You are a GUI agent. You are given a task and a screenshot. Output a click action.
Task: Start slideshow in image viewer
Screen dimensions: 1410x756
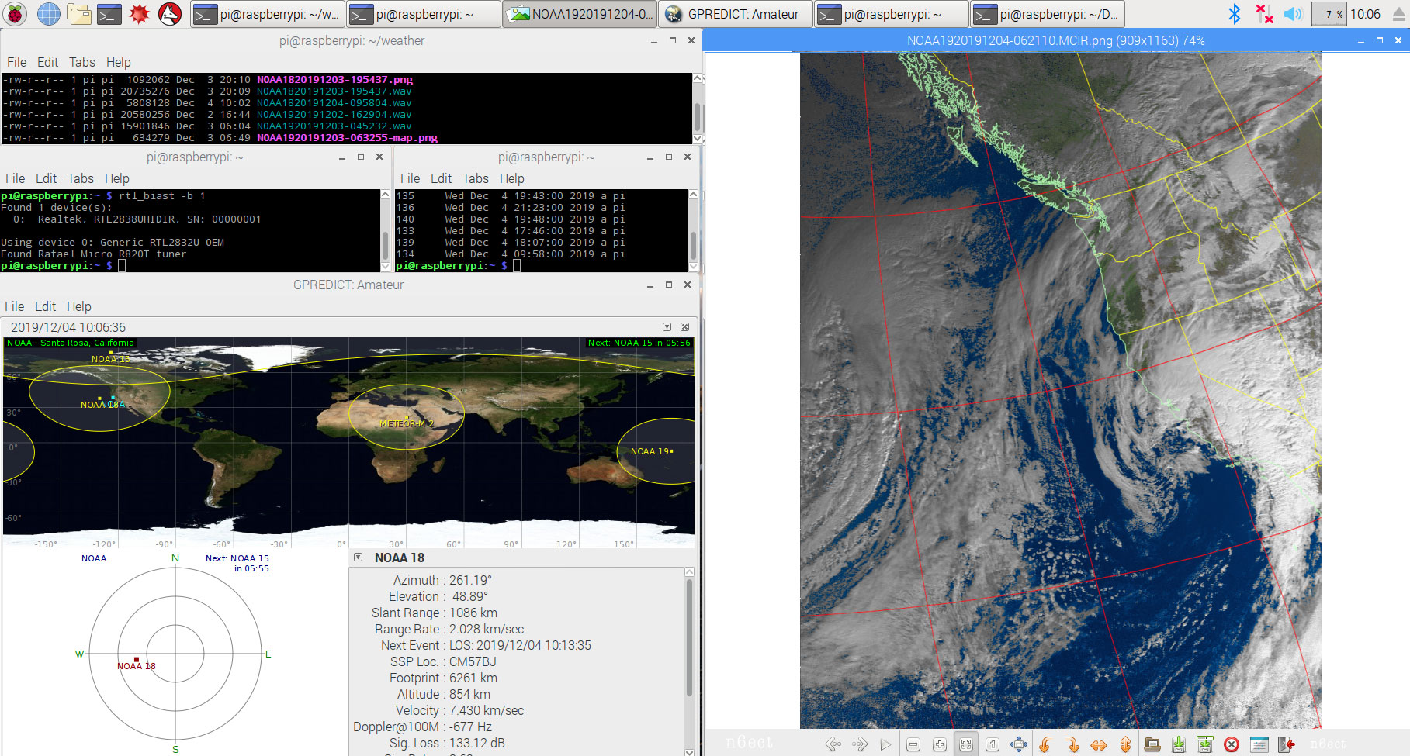click(885, 744)
